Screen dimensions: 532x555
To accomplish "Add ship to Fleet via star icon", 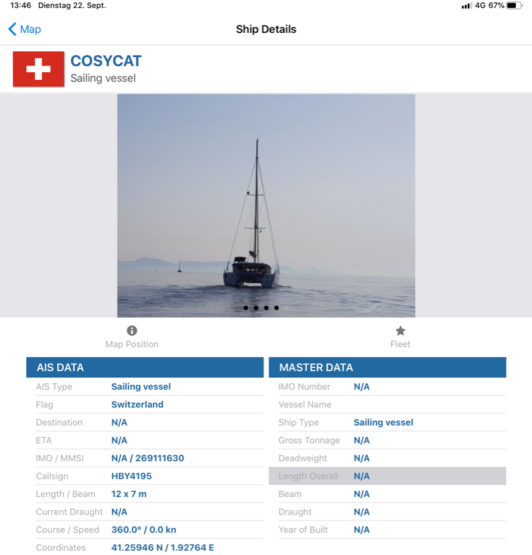I will point(400,331).
